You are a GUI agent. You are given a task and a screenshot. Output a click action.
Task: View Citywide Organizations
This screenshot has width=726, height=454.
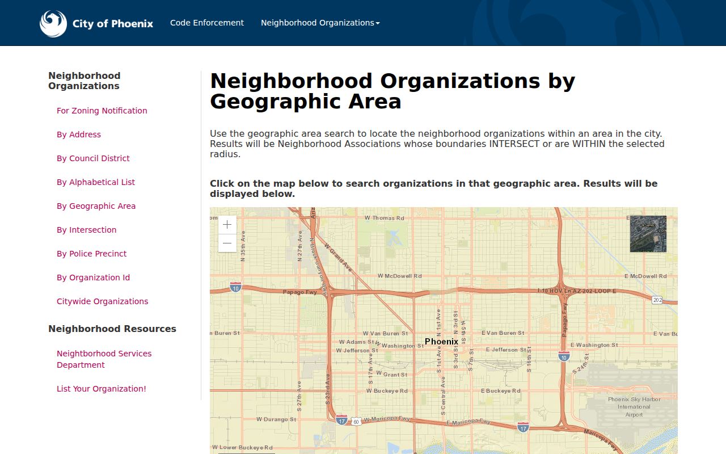click(x=103, y=301)
